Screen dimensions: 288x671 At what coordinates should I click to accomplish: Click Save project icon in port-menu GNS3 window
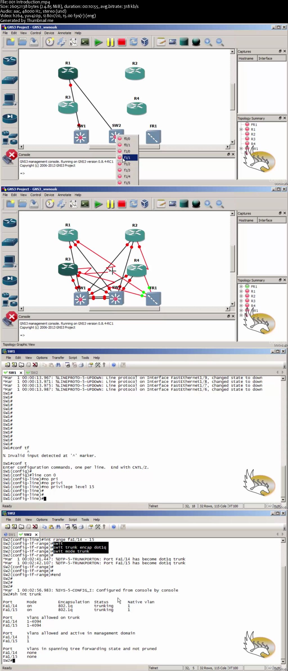pos(34,42)
